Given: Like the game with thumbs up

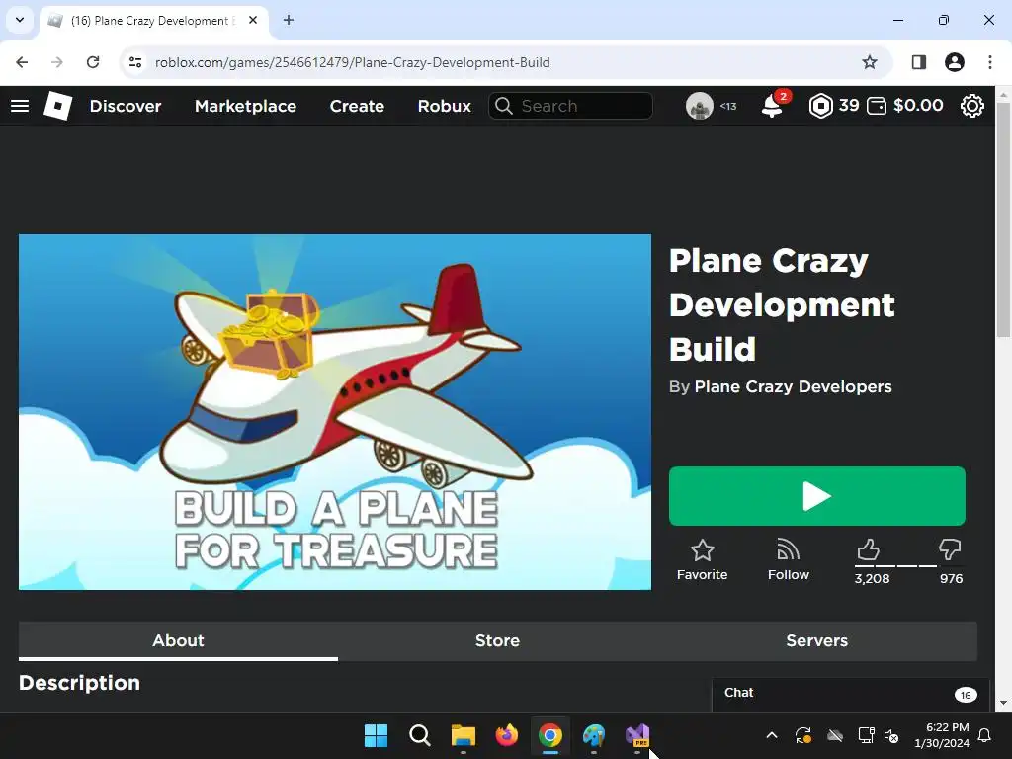Looking at the screenshot, I should click(x=869, y=549).
